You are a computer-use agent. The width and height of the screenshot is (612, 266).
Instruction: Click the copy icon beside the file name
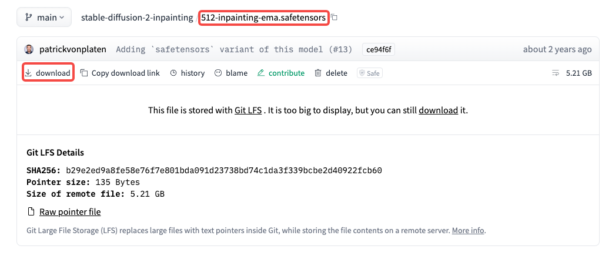pos(335,18)
